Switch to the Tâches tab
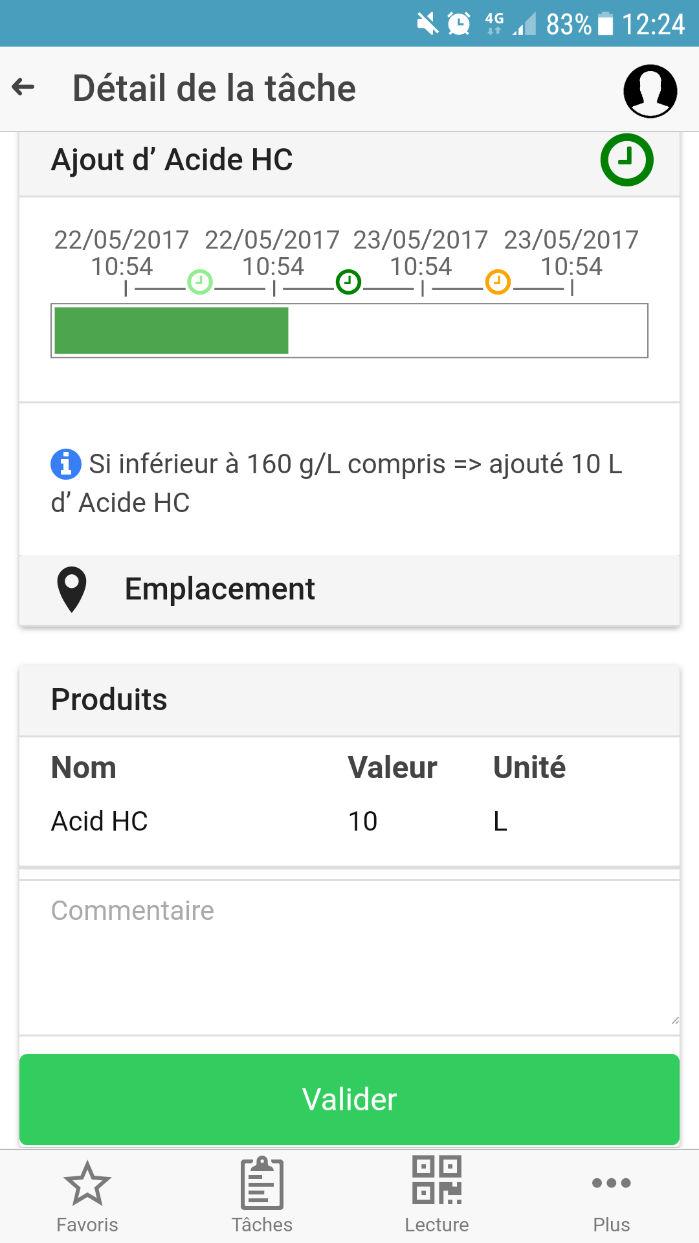This screenshot has height=1243, width=699. click(x=262, y=1196)
